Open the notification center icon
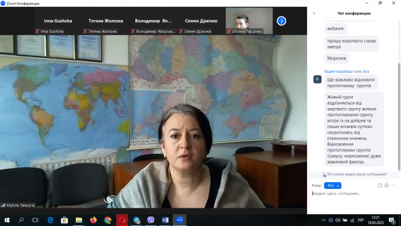 point(392,220)
